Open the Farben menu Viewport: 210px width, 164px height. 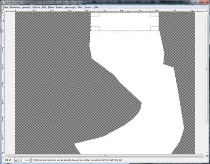click(x=59, y=7)
